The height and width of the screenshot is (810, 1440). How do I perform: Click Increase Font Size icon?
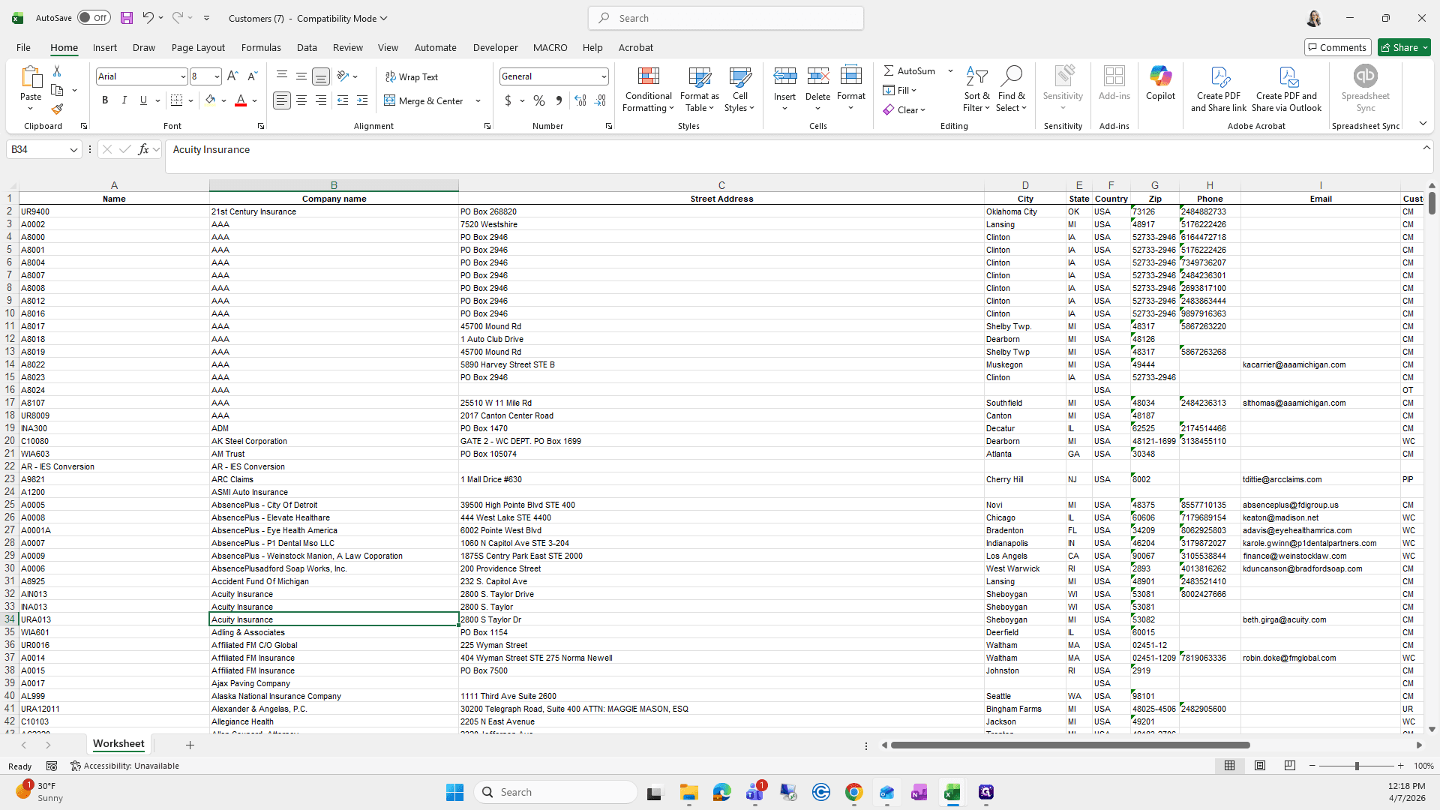[232, 76]
